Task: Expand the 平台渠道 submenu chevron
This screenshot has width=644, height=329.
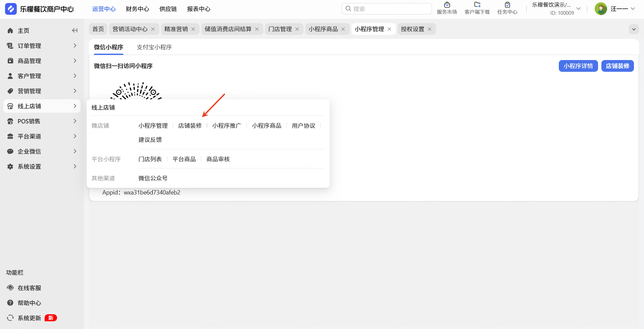Action: 75,136
